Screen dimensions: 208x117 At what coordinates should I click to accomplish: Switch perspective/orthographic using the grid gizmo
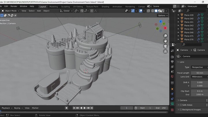(x=166, y=51)
